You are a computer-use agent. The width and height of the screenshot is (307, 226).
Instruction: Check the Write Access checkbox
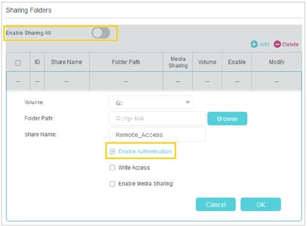coord(112,168)
